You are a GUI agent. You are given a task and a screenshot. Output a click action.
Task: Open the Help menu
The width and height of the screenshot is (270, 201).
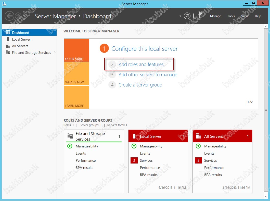(258, 16)
